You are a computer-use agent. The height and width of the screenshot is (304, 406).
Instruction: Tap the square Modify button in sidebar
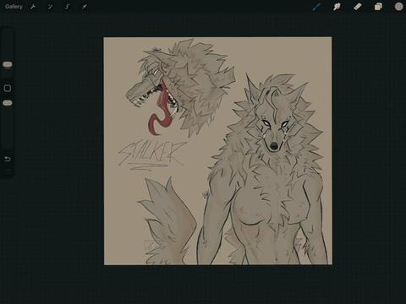8,89
